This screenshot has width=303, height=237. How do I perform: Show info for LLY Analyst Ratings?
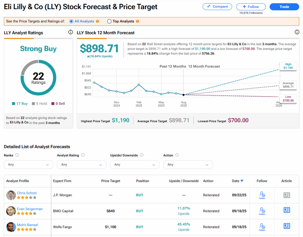pyautogui.click(x=70, y=32)
